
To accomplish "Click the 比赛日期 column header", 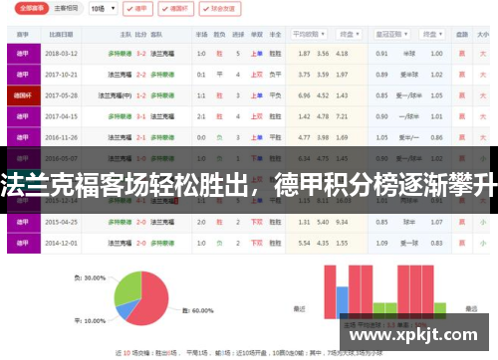I will click(61, 35).
